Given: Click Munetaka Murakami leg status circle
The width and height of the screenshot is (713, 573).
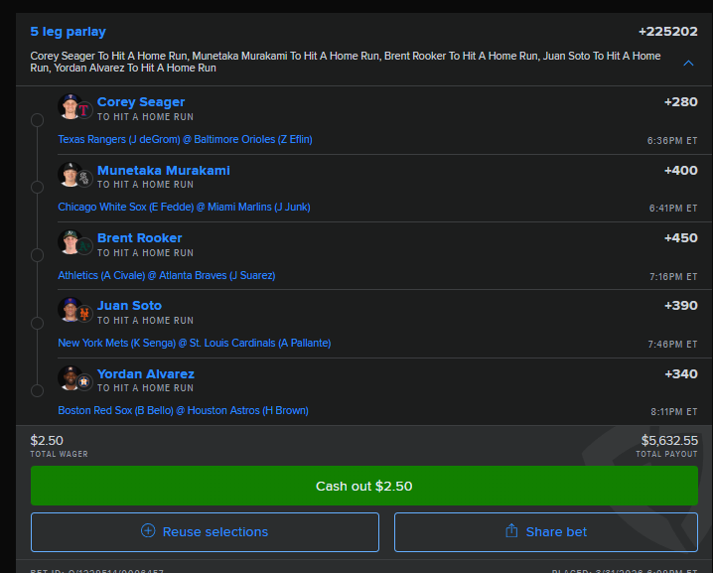Looking at the screenshot, I should coord(37,187).
